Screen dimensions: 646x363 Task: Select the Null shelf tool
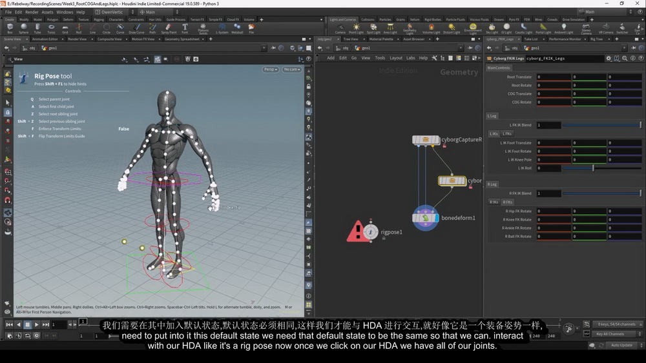click(x=79, y=28)
